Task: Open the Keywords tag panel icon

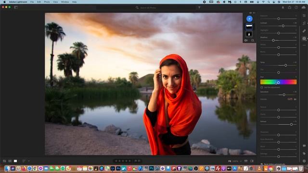Action: pyautogui.click(x=304, y=153)
